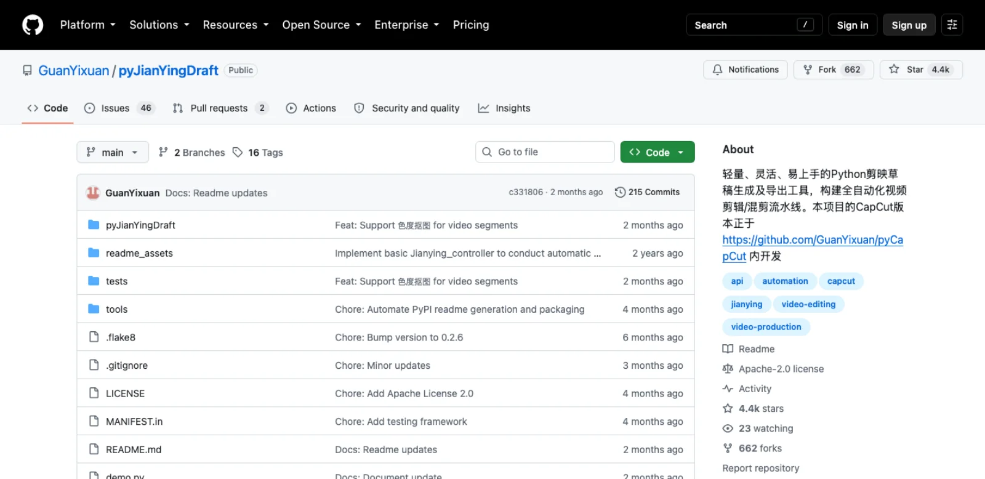Open the book icon beside Readme
The height and width of the screenshot is (479, 985).
(728, 349)
